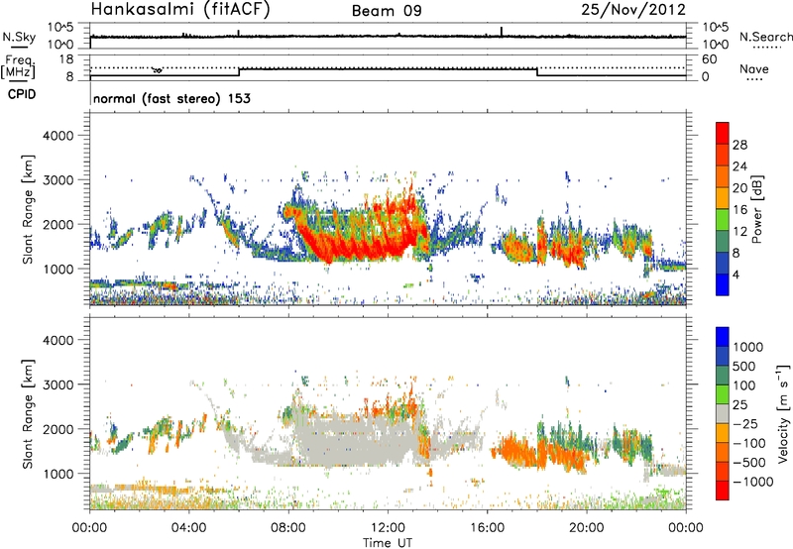The width and height of the screenshot is (793, 549).
Task: Click the "Beam 09" label
Action: tap(387, 11)
